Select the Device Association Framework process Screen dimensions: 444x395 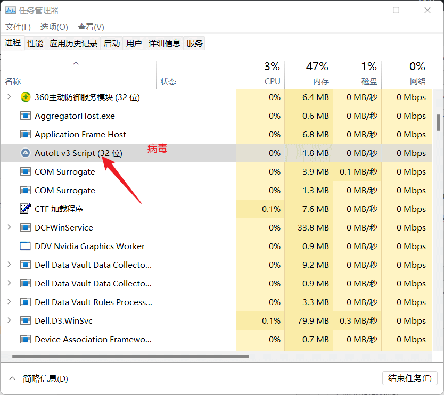click(x=93, y=340)
